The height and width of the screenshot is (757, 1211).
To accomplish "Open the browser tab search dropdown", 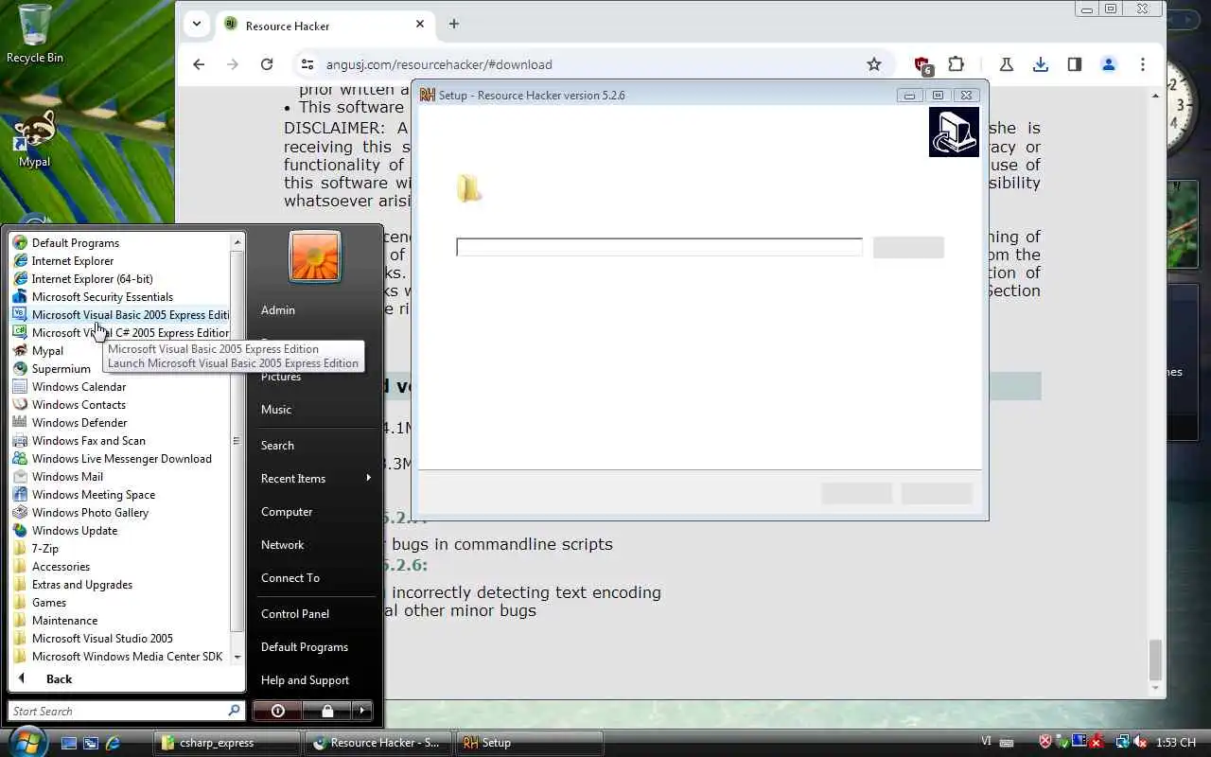I will tap(196, 25).
